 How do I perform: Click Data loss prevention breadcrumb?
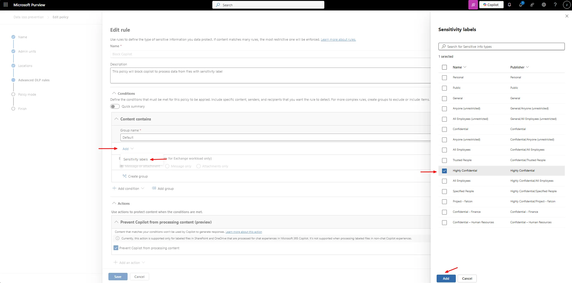pyautogui.click(x=29, y=17)
